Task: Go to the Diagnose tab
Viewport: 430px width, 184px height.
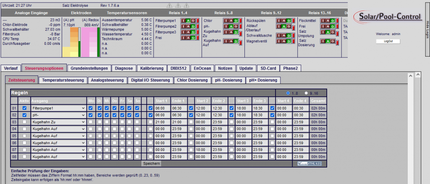Action: (x=124, y=68)
